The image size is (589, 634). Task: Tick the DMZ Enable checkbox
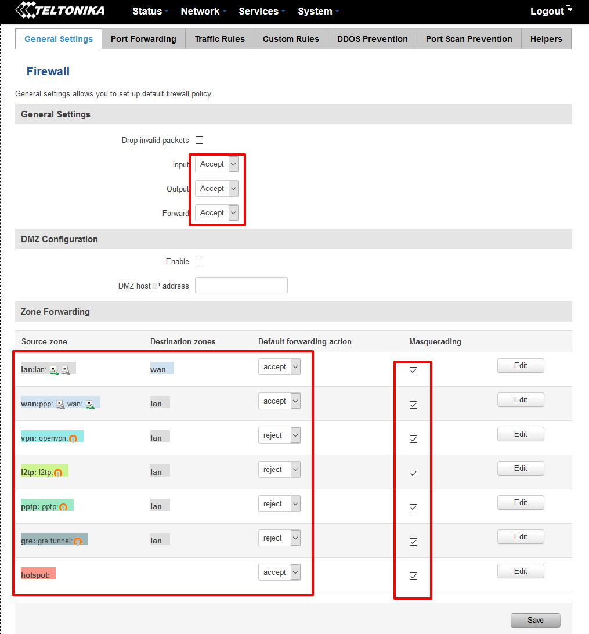(x=200, y=261)
